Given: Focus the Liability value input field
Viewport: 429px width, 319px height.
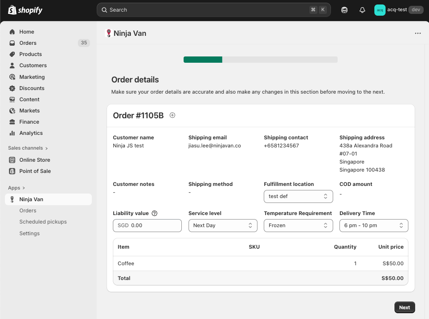Looking at the screenshot, I should [x=154, y=225].
